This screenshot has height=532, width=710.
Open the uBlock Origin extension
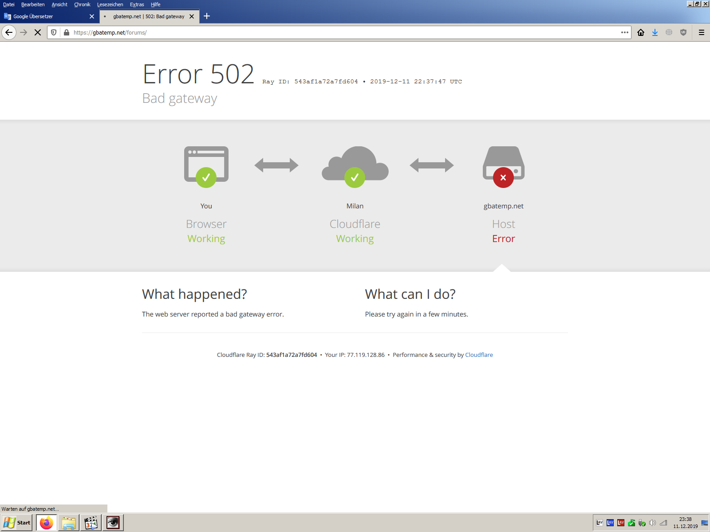[x=683, y=32]
